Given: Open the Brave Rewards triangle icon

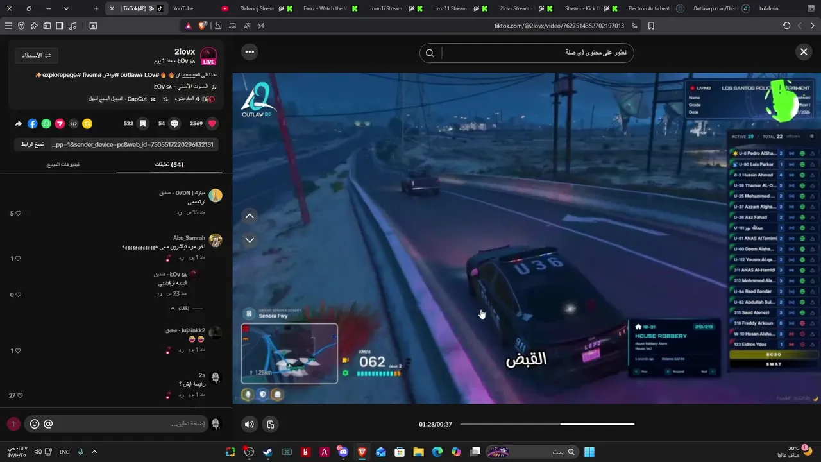Looking at the screenshot, I should (189, 26).
